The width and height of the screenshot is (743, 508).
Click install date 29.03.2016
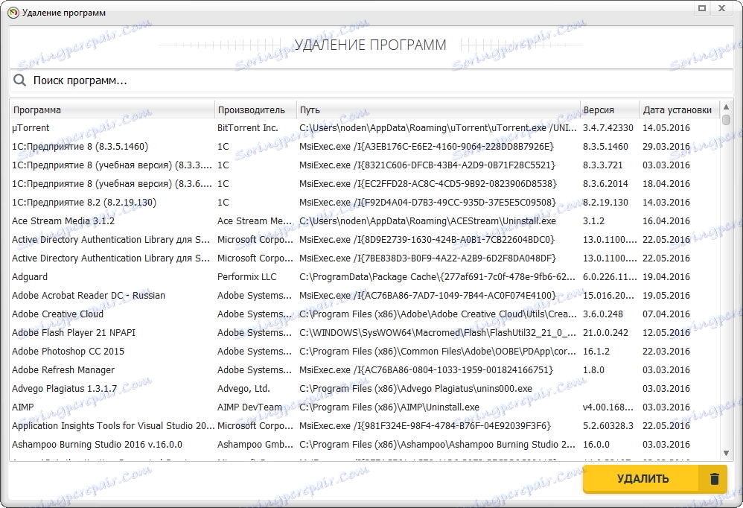pos(666,147)
